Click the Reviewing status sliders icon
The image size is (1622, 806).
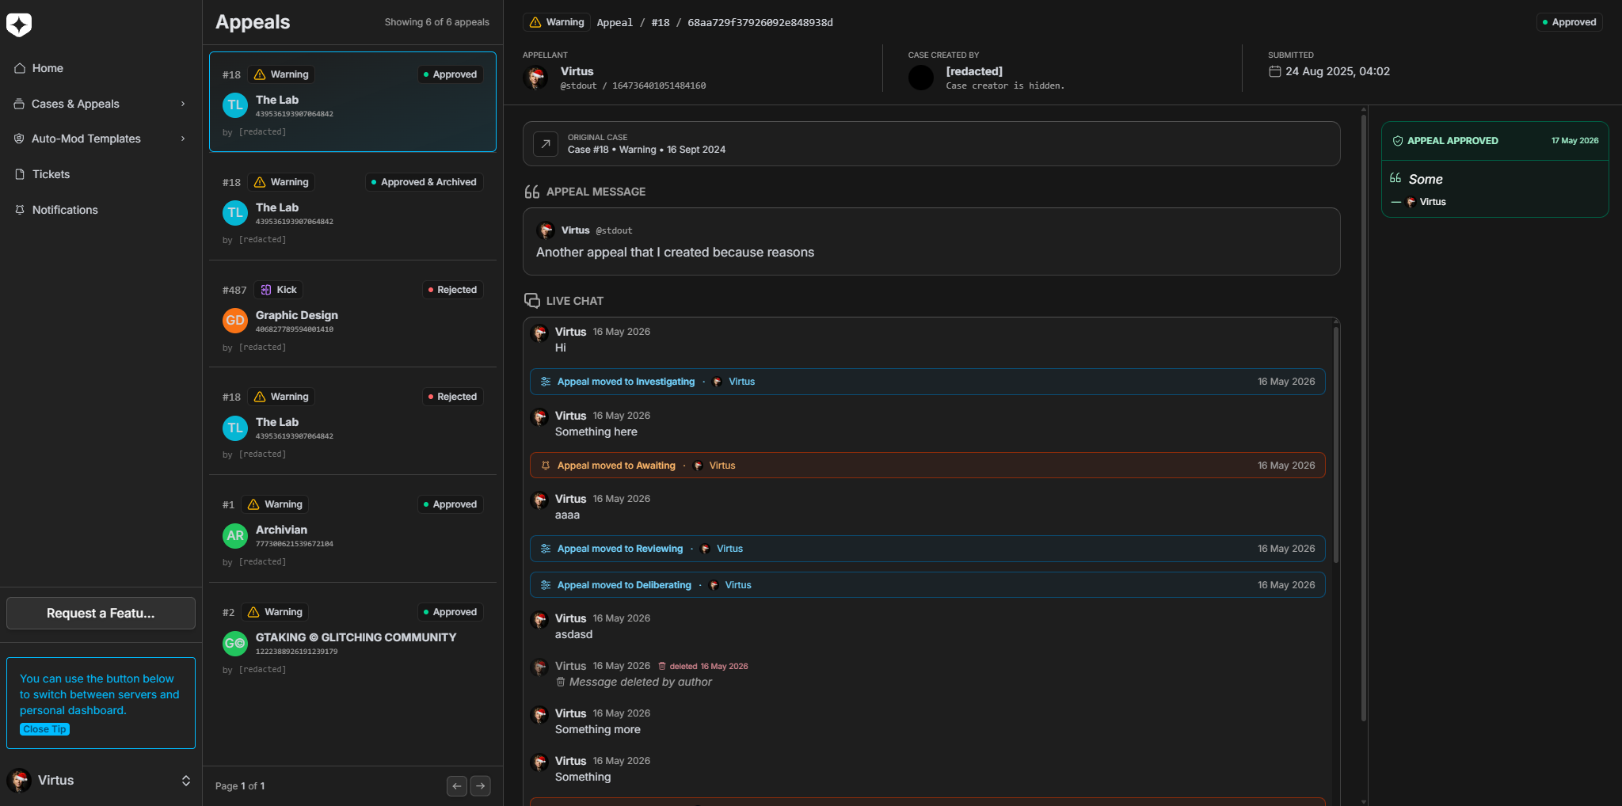[x=546, y=549]
